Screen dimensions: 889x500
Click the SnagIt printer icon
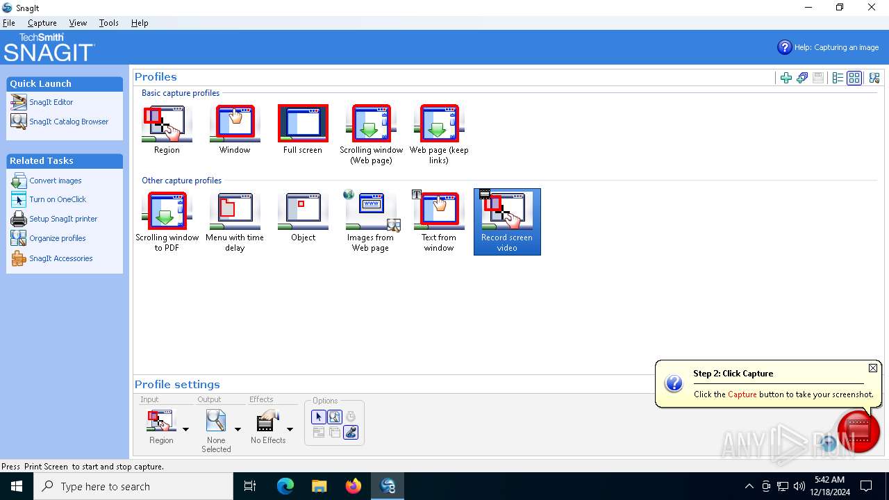(19, 219)
